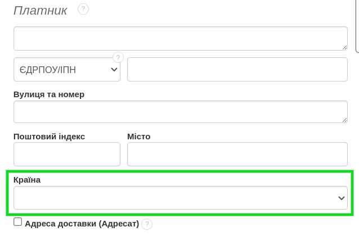Enable the Адреса доставки (Адресат) checkbox
This screenshot has height=236, width=359.
(18, 223)
